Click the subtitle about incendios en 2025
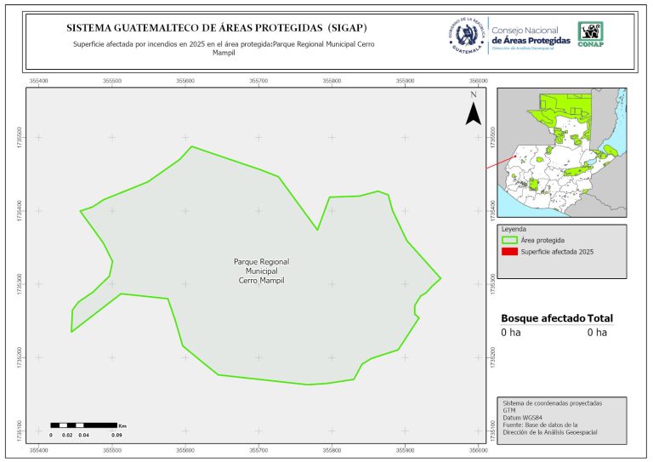 pos(221,47)
